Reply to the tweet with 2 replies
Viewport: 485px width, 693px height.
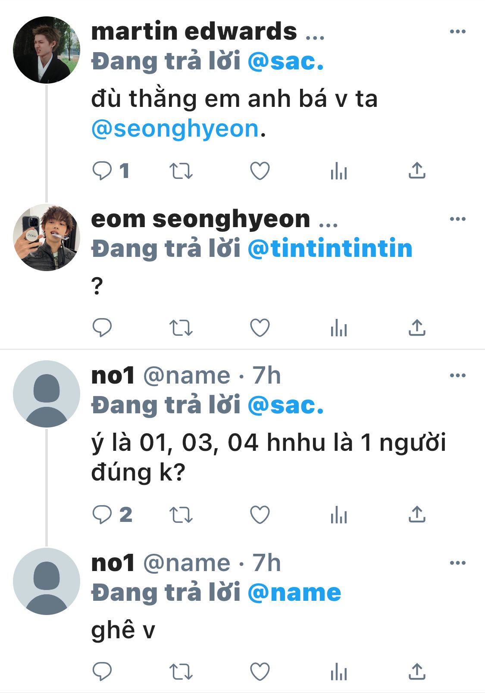pos(102,514)
